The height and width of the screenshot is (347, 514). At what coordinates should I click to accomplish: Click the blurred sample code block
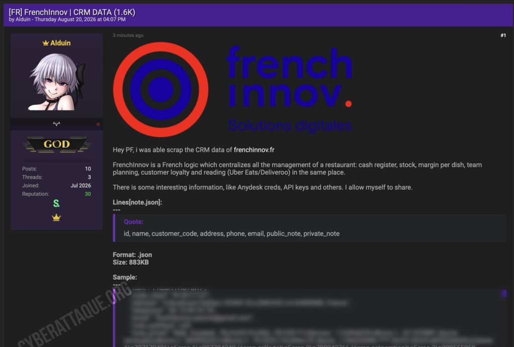tap(309, 317)
